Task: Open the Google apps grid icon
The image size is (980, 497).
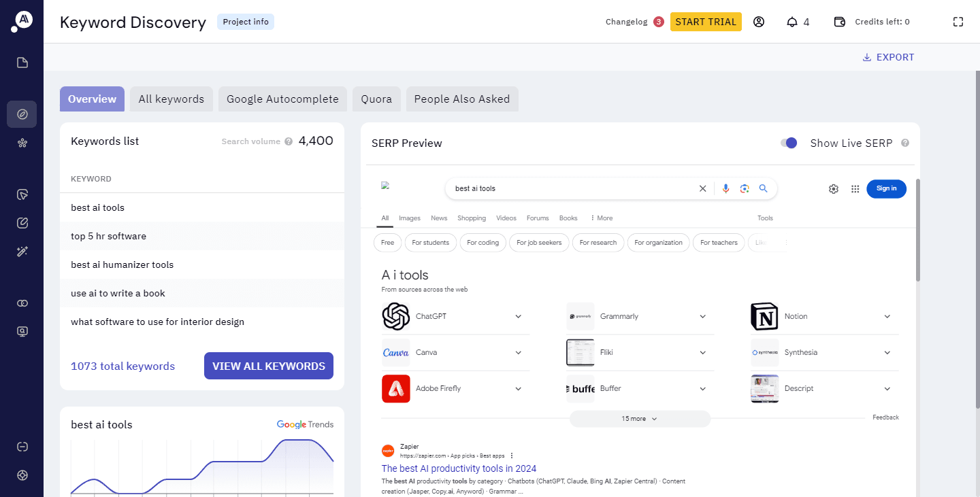Action: click(855, 188)
